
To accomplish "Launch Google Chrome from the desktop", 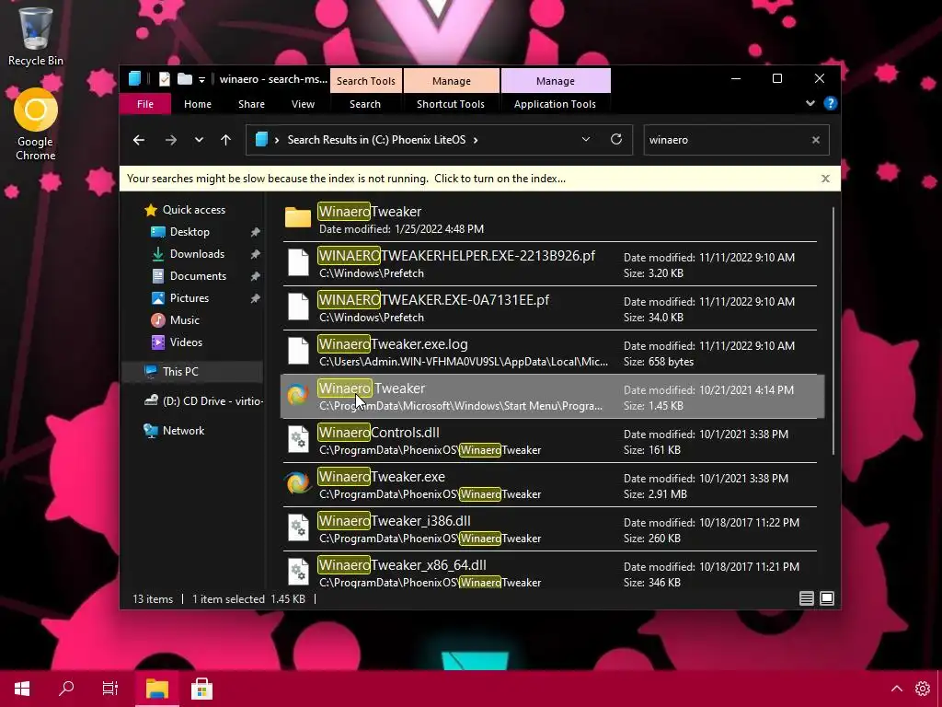I will pyautogui.click(x=36, y=124).
